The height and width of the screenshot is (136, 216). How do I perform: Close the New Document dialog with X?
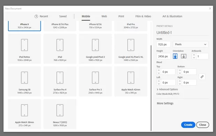point(210,9)
